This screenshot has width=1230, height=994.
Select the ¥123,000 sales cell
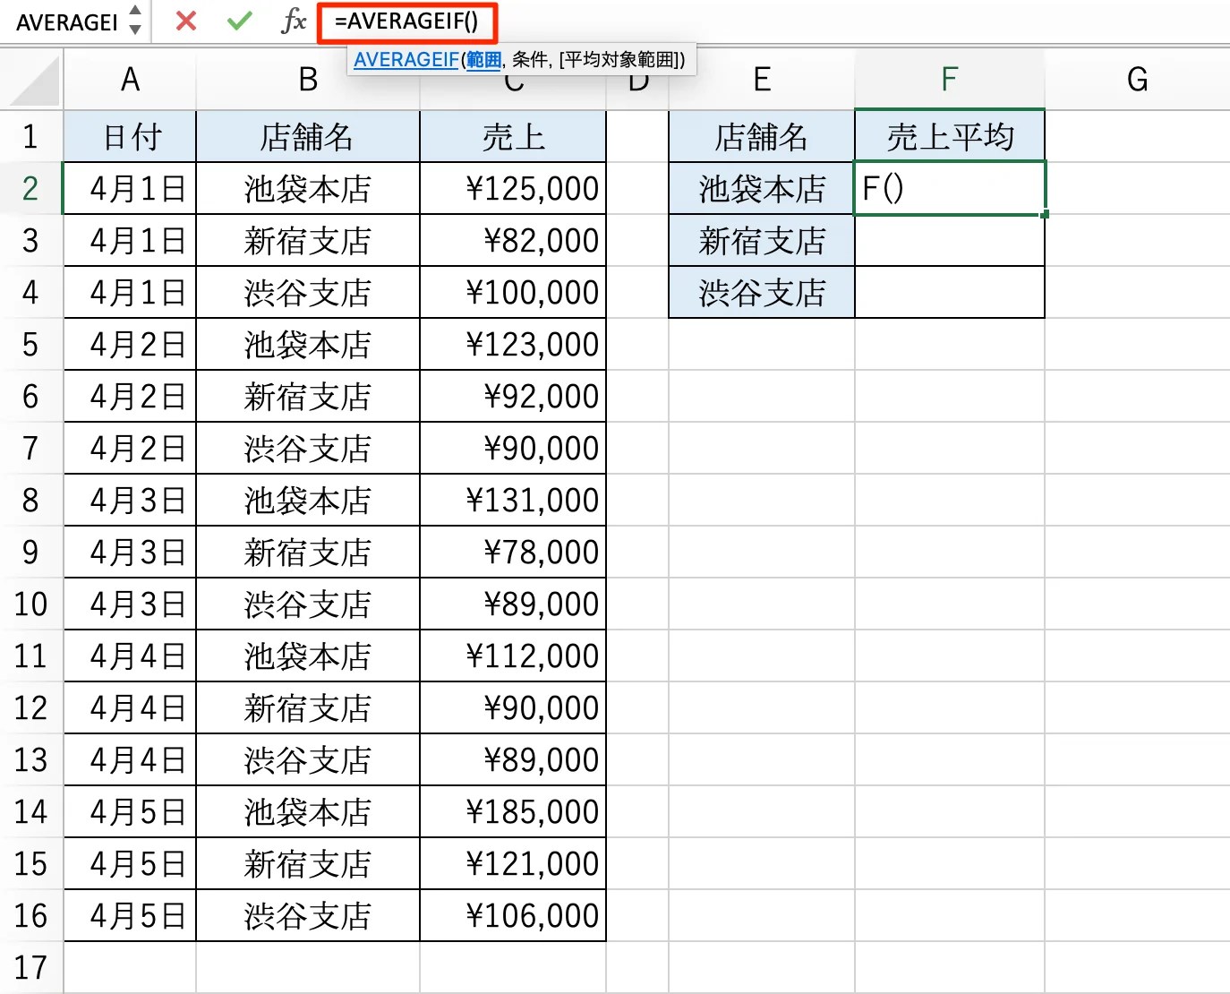[513, 345]
